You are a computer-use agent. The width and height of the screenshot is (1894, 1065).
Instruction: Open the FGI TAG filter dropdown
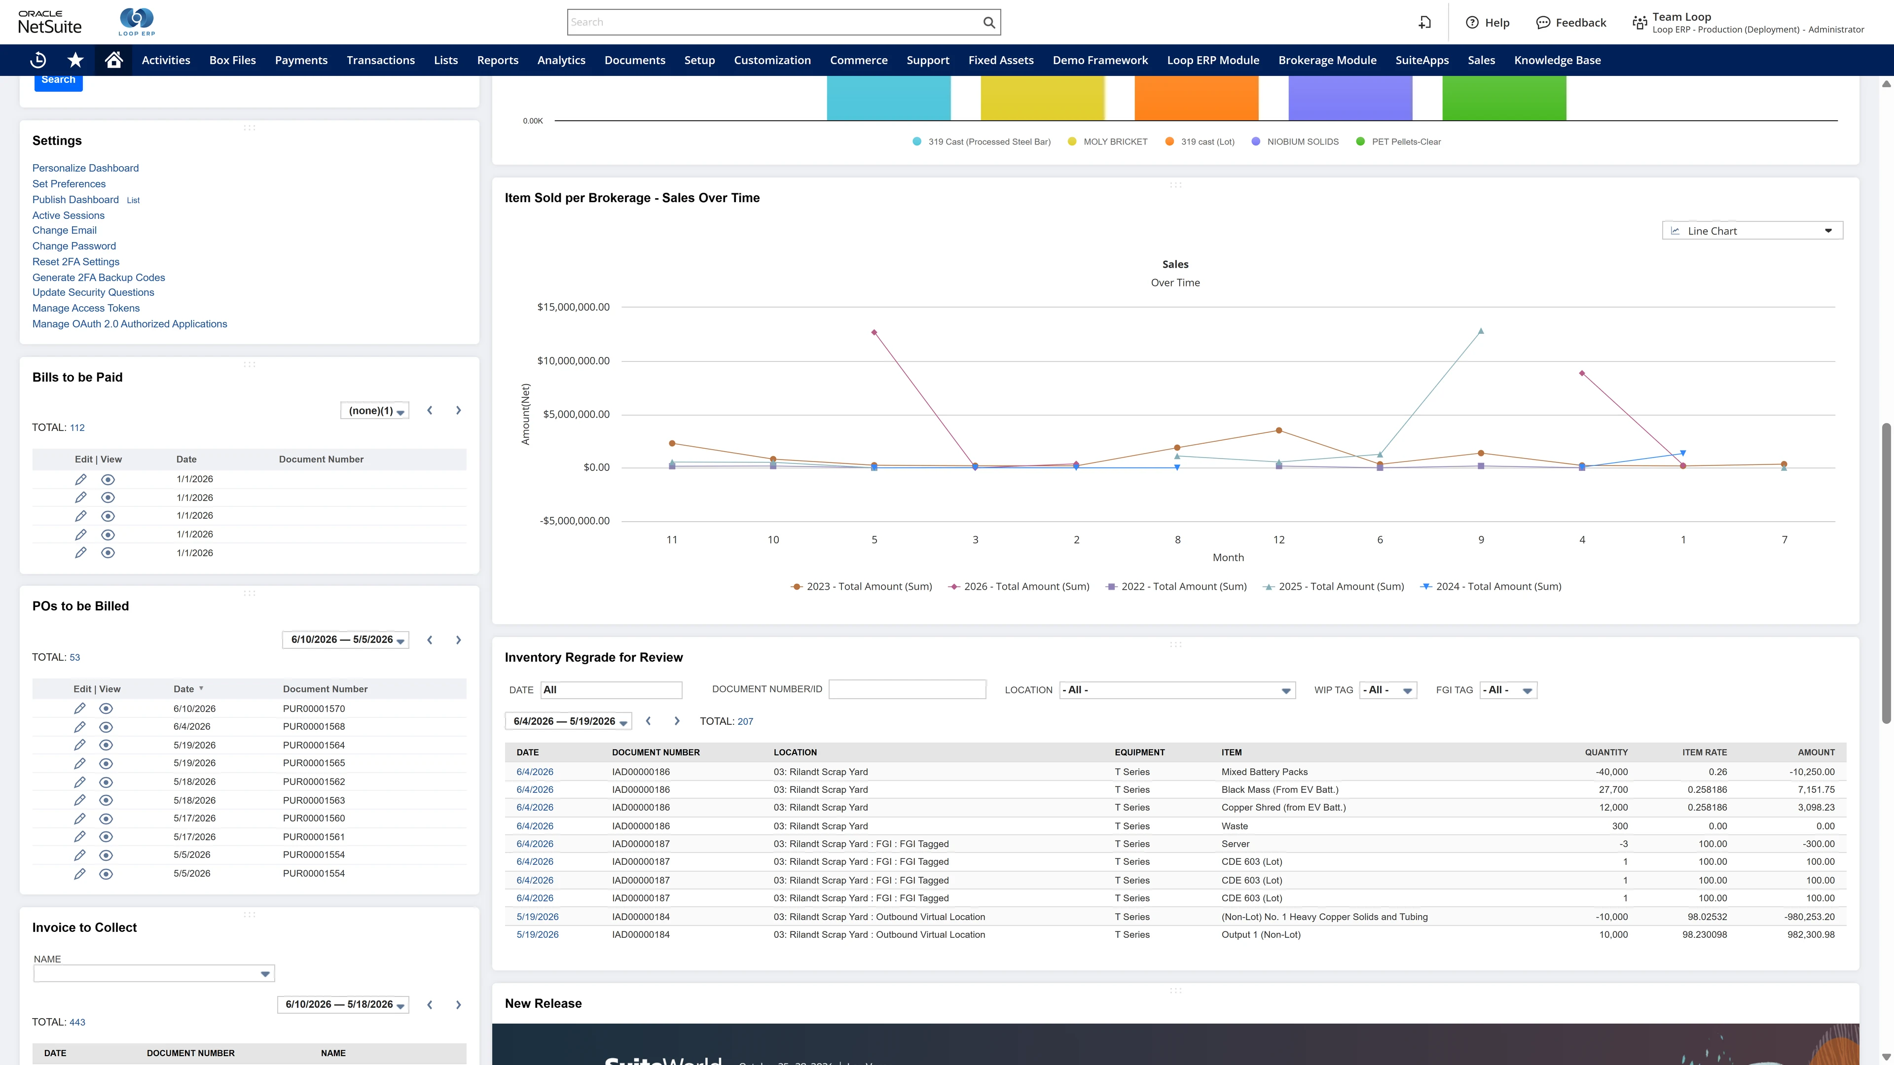(x=1507, y=690)
